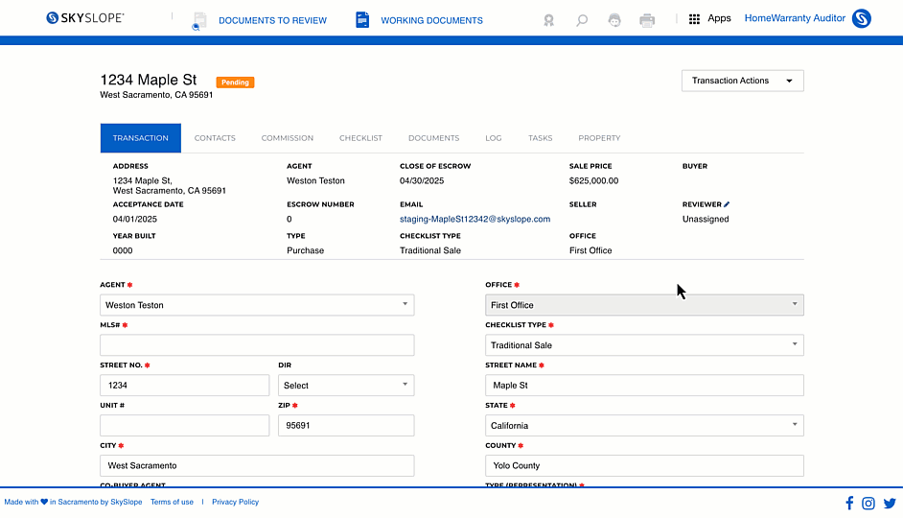This screenshot has width=903, height=518.
Task: Click the Street No. field containing 1234
Action: click(x=184, y=386)
